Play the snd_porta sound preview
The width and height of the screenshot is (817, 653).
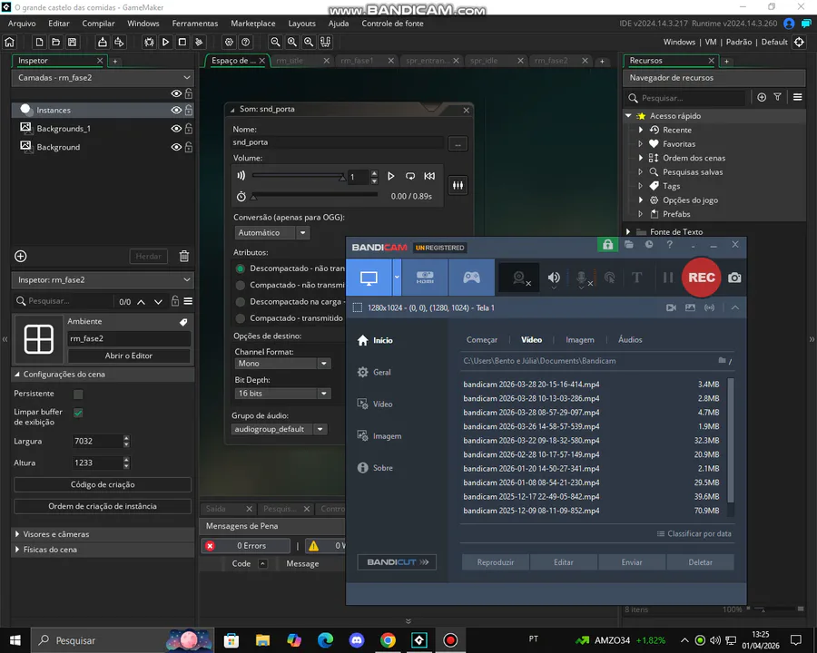click(390, 176)
